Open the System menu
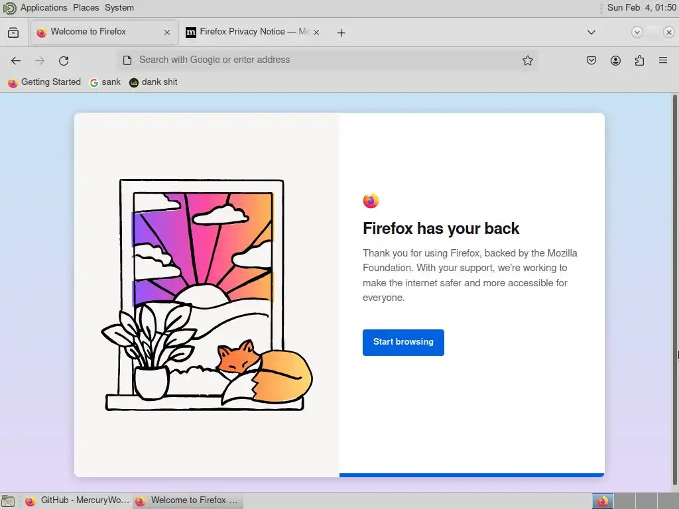The image size is (679, 509). (x=119, y=8)
